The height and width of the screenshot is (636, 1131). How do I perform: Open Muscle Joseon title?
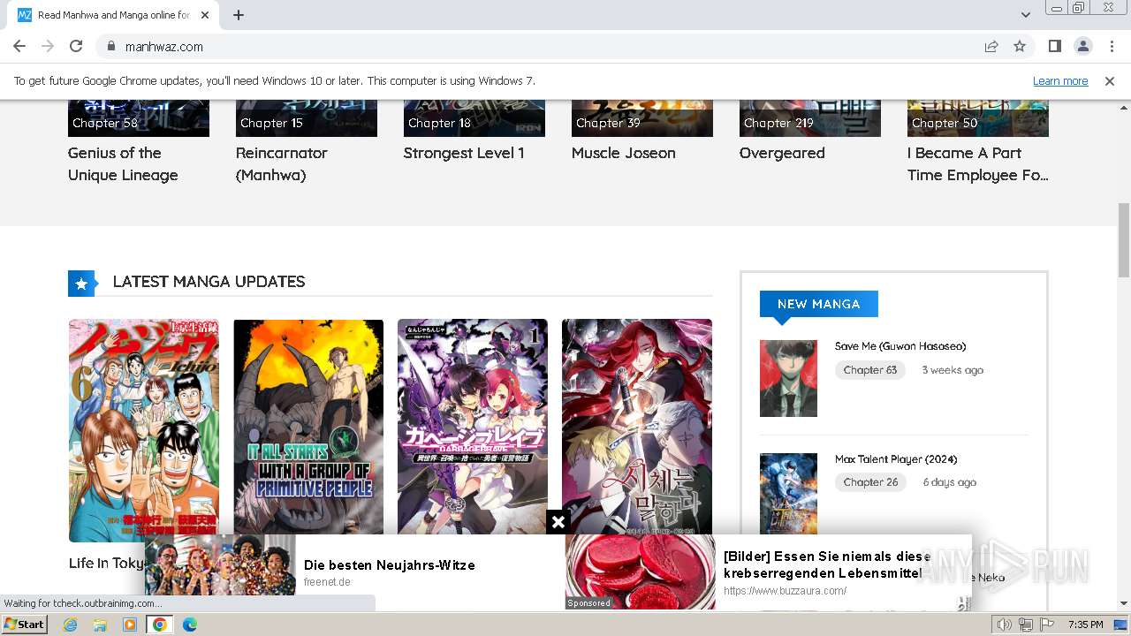point(623,153)
